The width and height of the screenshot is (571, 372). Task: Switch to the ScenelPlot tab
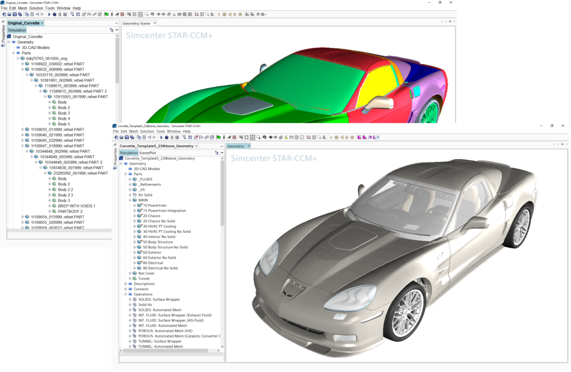[x=148, y=153]
